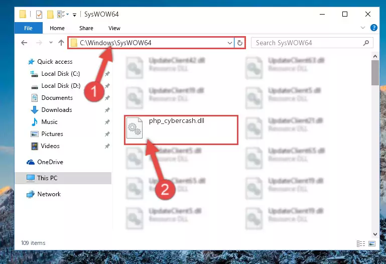386x264 pixels.
Task: Click the title bar folder icon
Action: (x=23, y=14)
